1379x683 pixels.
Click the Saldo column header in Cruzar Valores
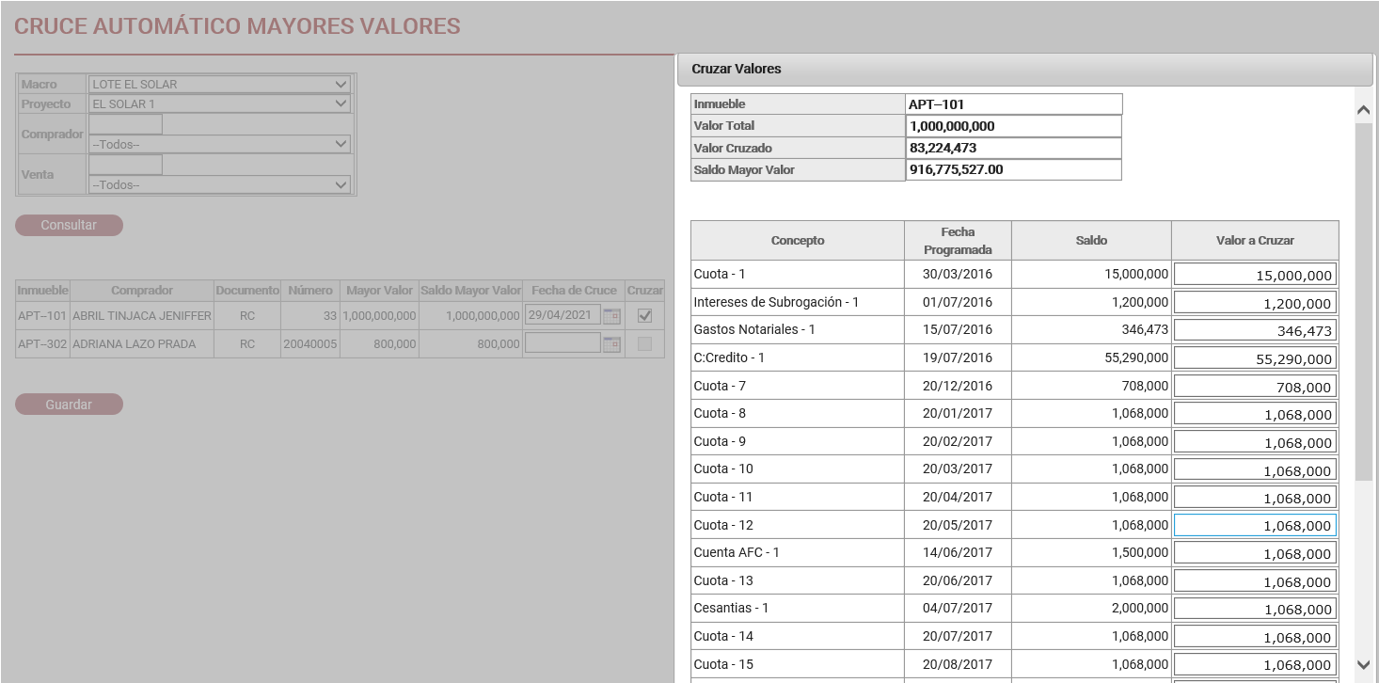(1091, 241)
